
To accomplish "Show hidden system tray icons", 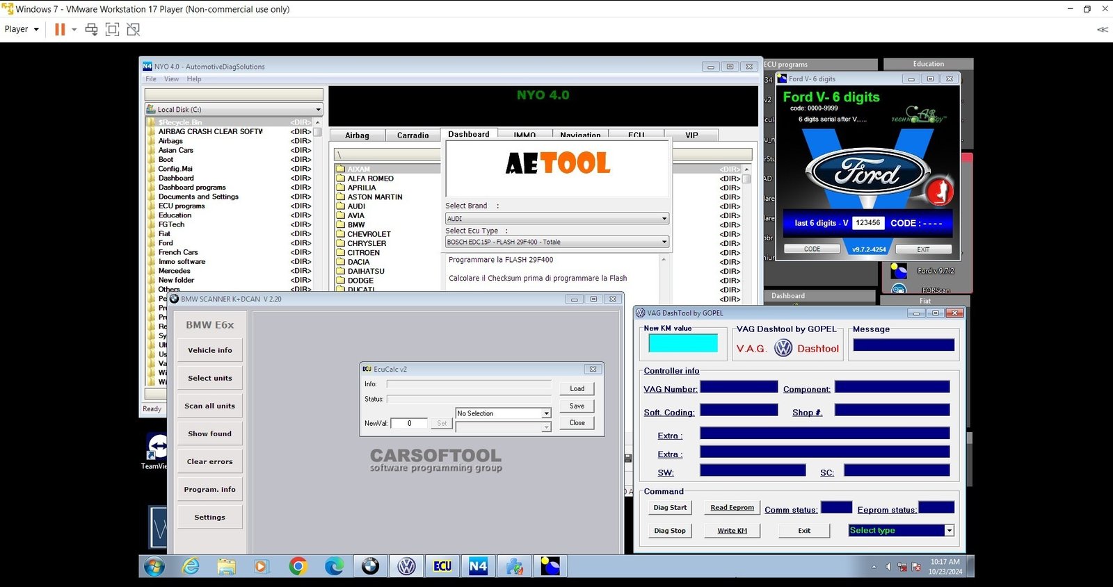I will tap(874, 567).
